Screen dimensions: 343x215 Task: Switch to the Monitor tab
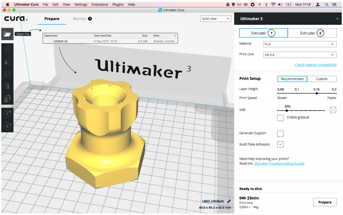80,19
